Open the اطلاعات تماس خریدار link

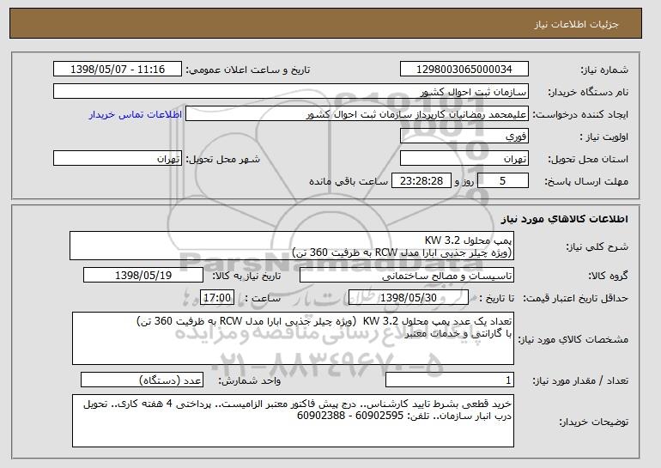click(136, 114)
